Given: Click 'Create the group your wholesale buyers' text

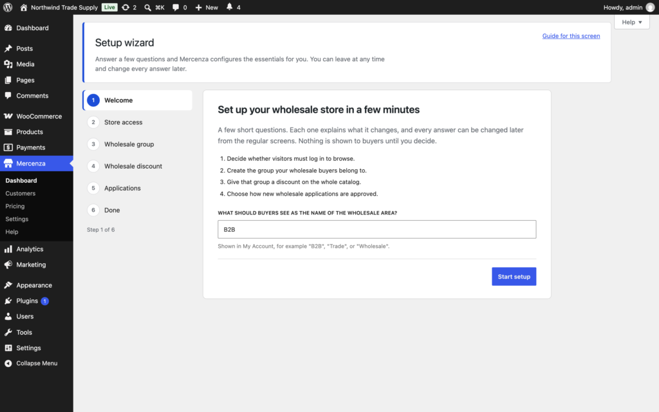Looking at the screenshot, I should pyautogui.click(x=297, y=170).
